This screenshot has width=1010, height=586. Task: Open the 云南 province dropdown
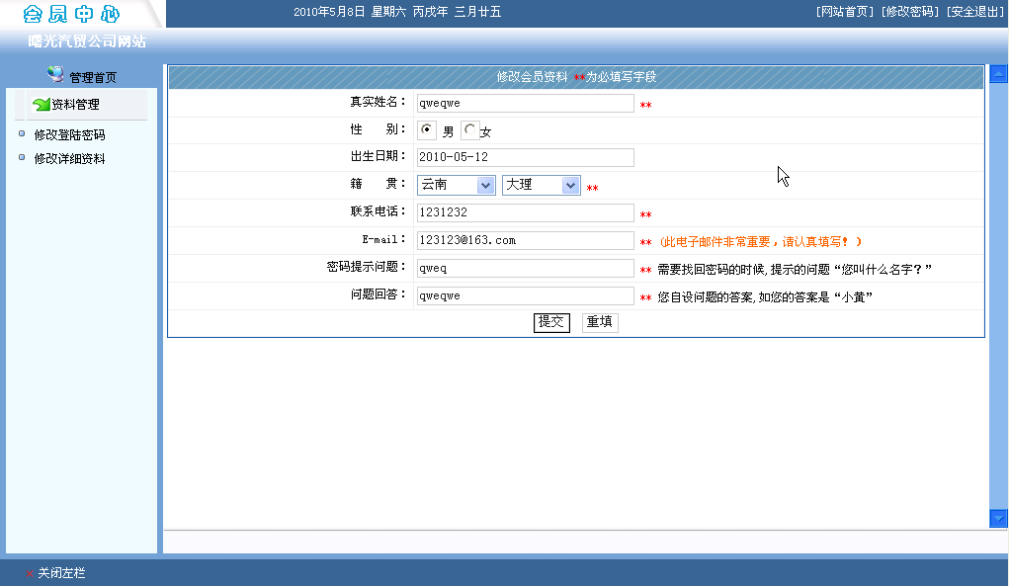tap(456, 186)
